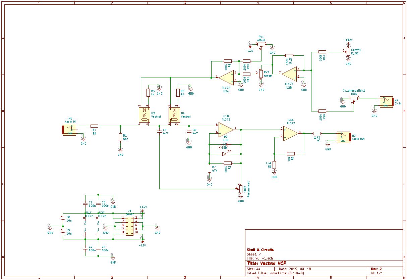
Task: Click the 'KiCad E.D.A. eeschema (5.1.0-0)' text
Action: [x=276, y=273]
